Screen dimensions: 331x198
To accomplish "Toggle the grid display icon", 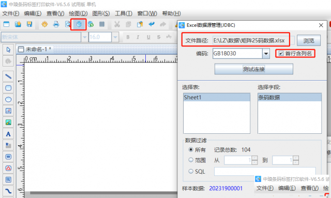I will (102, 24).
